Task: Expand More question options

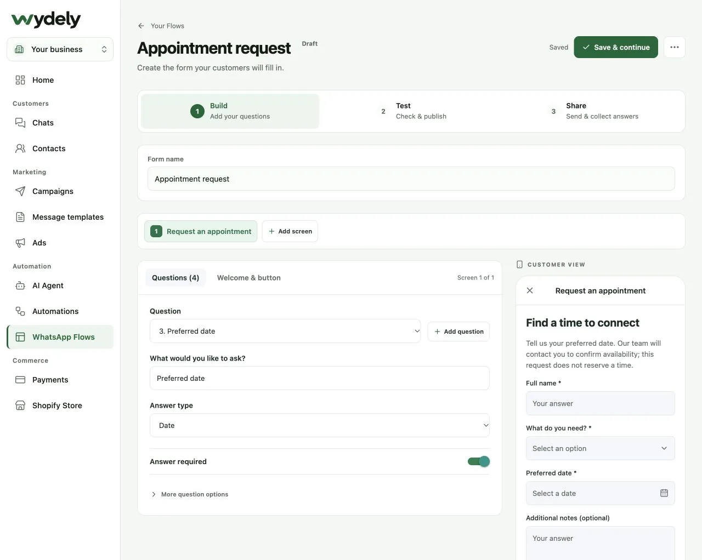Action: 189,494
